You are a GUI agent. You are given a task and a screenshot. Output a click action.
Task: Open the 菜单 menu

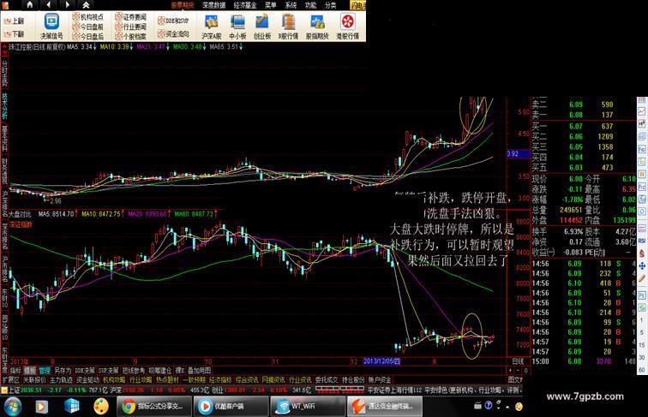(x=271, y=5)
